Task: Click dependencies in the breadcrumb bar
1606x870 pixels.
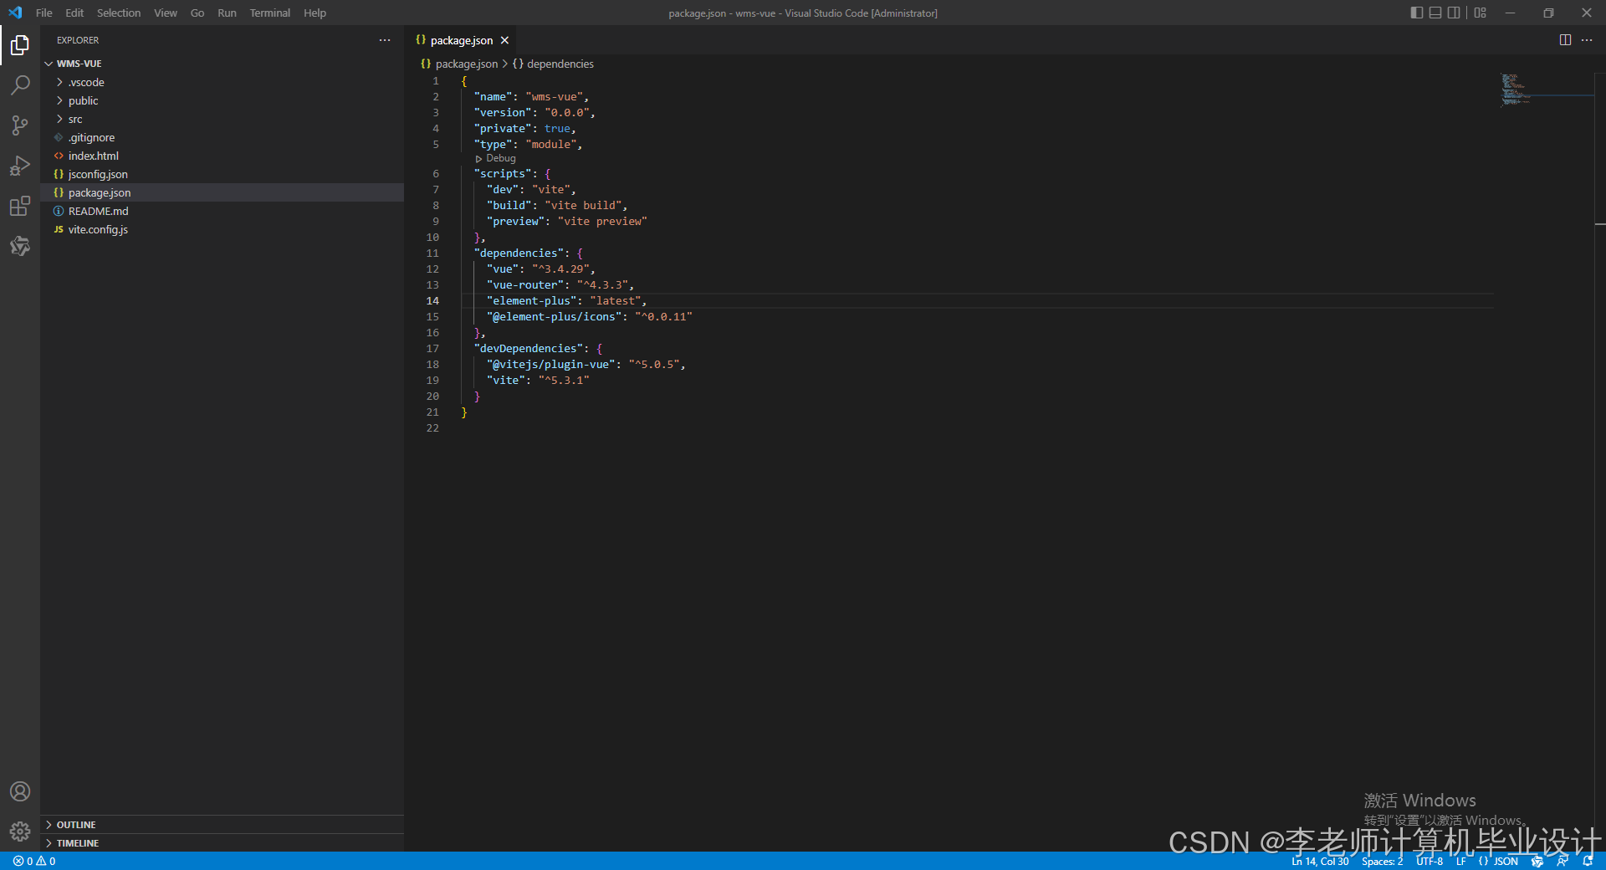Action: pyautogui.click(x=560, y=64)
